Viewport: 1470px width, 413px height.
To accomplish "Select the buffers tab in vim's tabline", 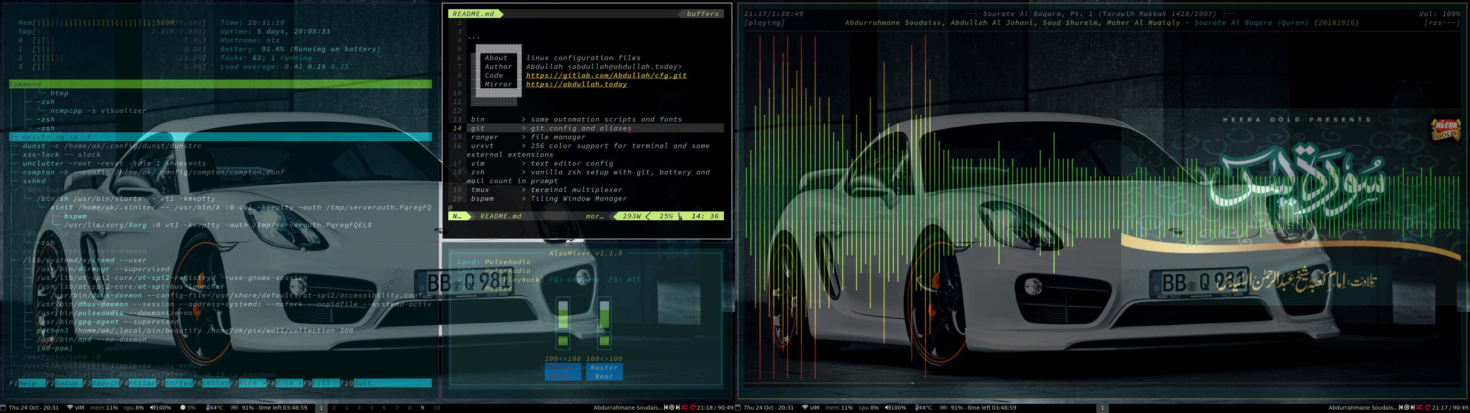I will (702, 14).
